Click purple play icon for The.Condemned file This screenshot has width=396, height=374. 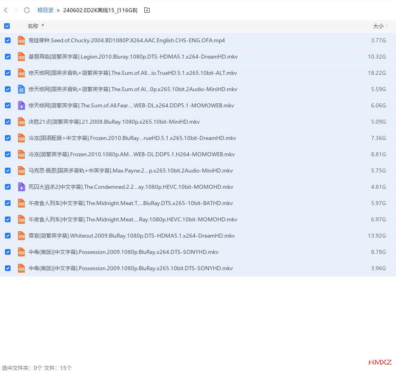(x=21, y=187)
